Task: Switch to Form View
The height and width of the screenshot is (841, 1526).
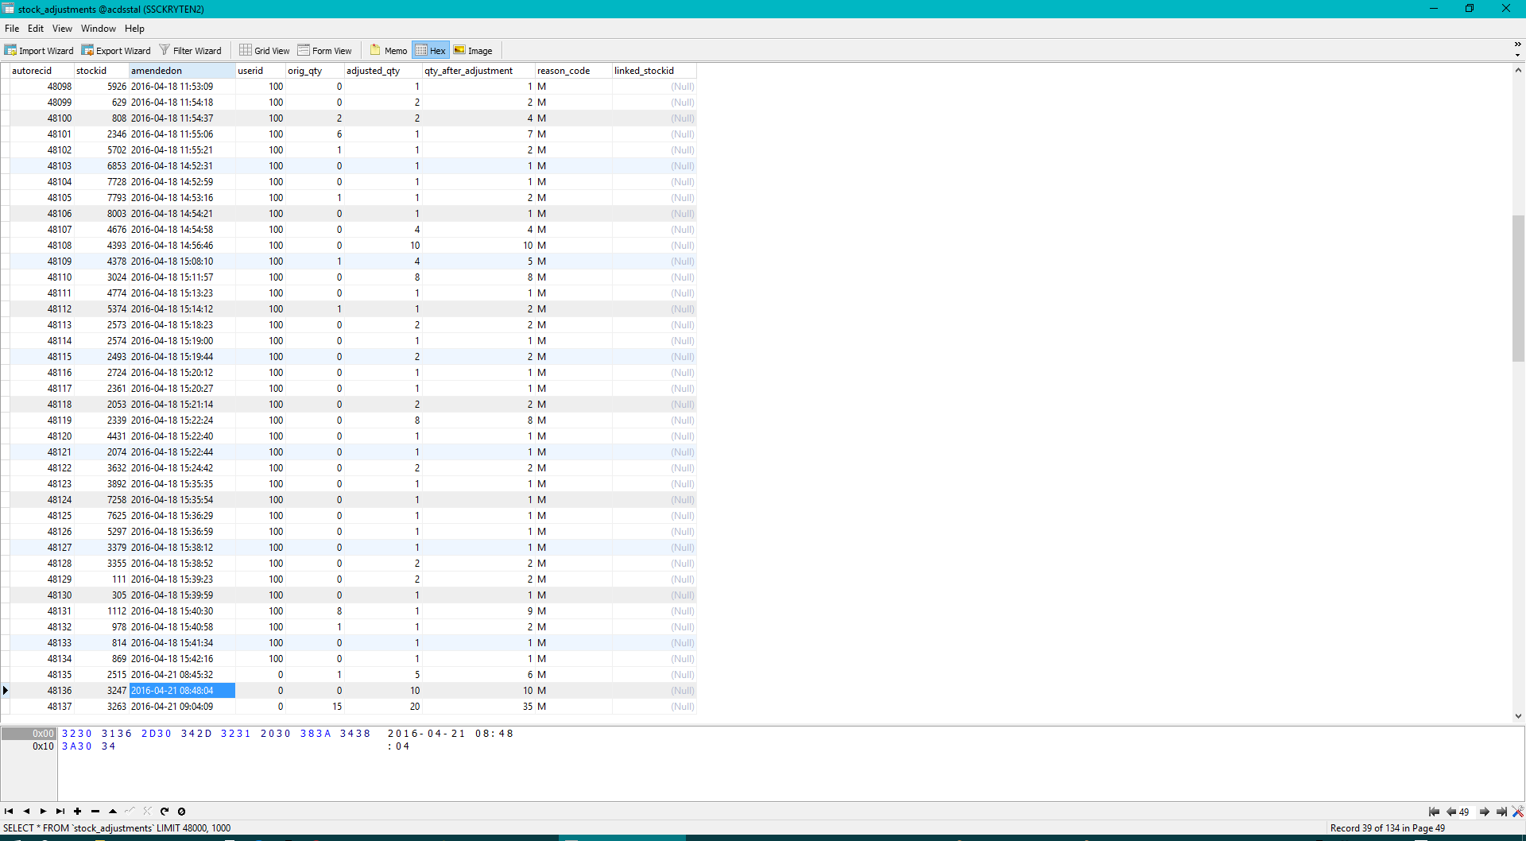Action: (324, 51)
